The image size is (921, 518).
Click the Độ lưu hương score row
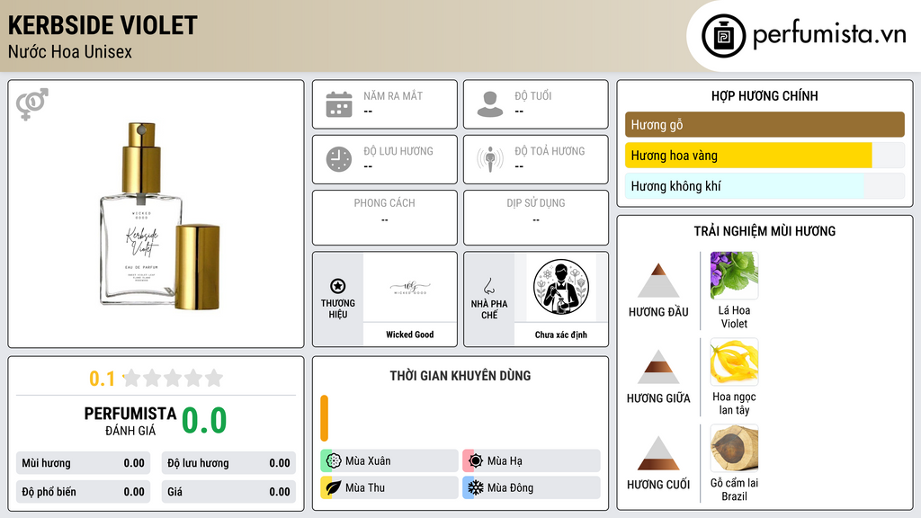[x=228, y=463]
